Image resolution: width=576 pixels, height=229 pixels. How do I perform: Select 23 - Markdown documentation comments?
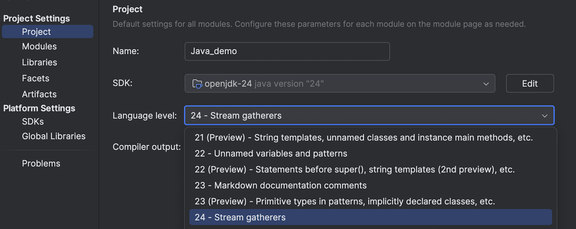[280, 186]
